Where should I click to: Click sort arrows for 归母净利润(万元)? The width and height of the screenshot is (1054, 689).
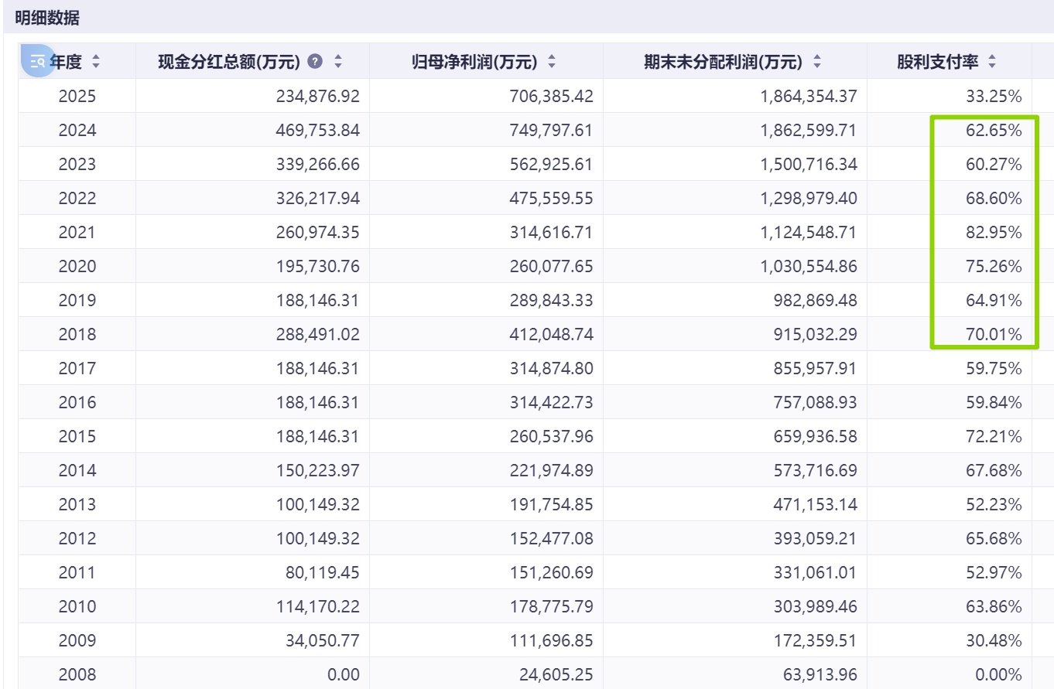click(552, 61)
